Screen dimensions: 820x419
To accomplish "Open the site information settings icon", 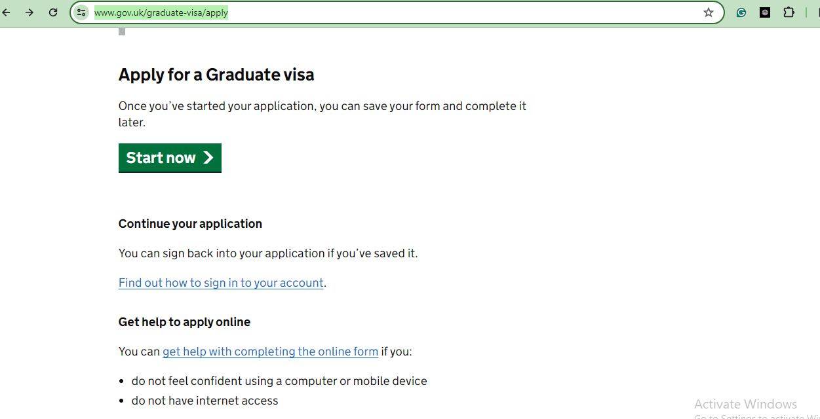I will (80, 12).
